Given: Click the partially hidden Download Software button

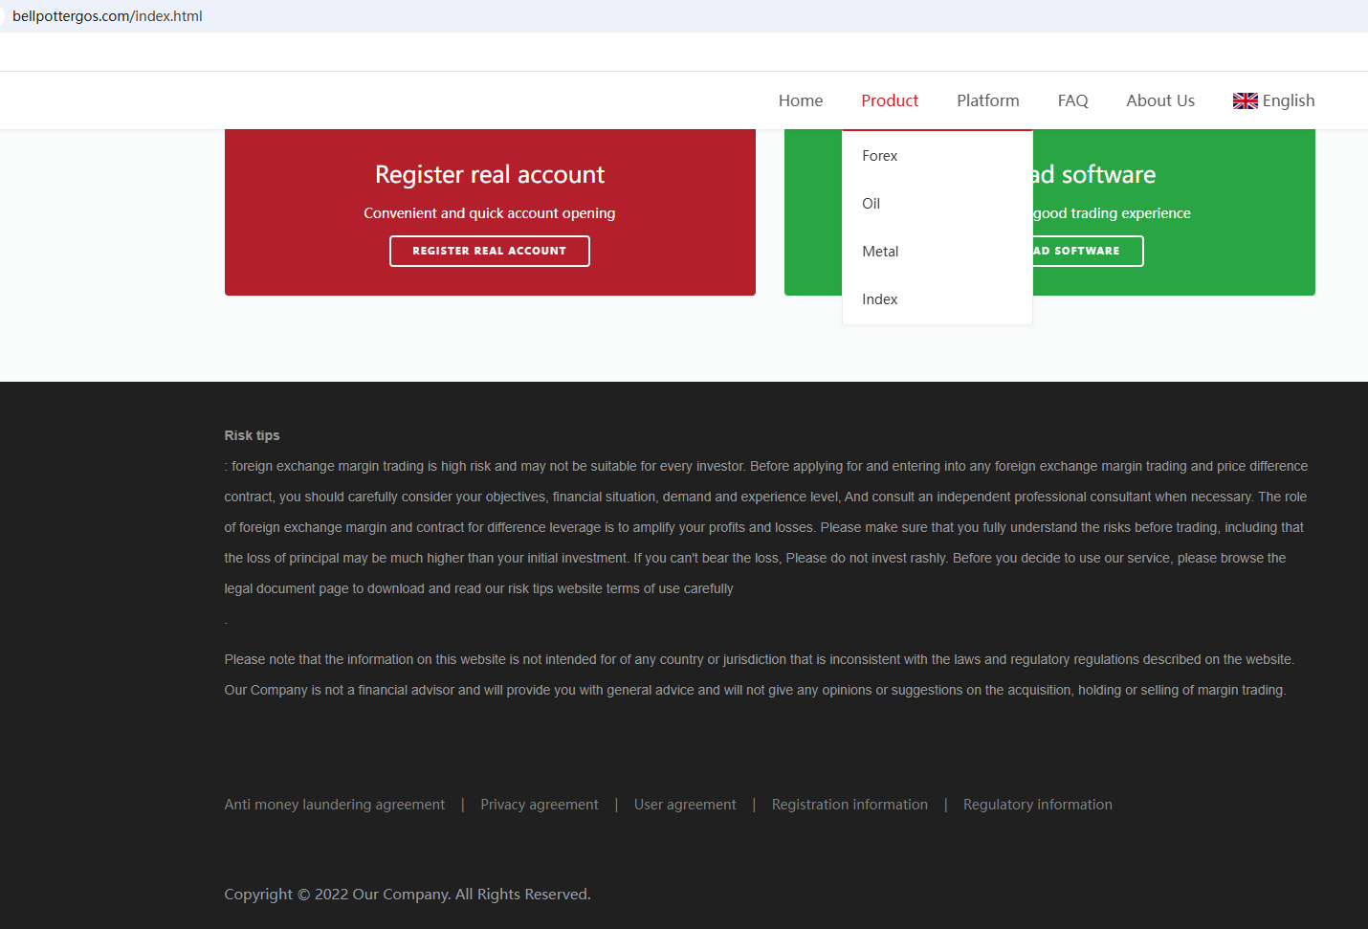Looking at the screenshot, I should [x=1087, y=251].
